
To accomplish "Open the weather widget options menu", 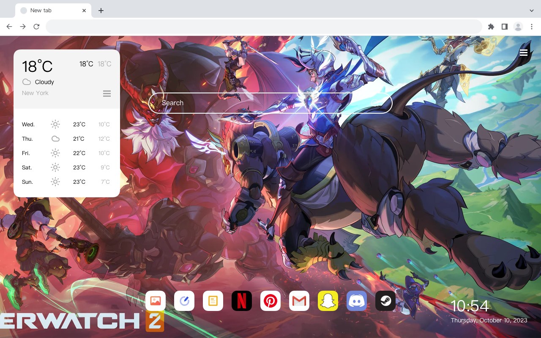I will pos(107,93).
